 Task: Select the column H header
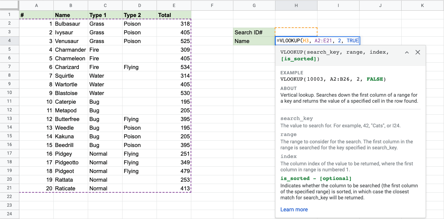coord(296,5)
